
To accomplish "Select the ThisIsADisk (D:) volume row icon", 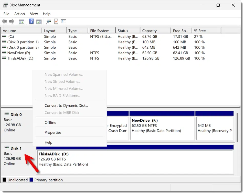I will [x=4, y=58].
